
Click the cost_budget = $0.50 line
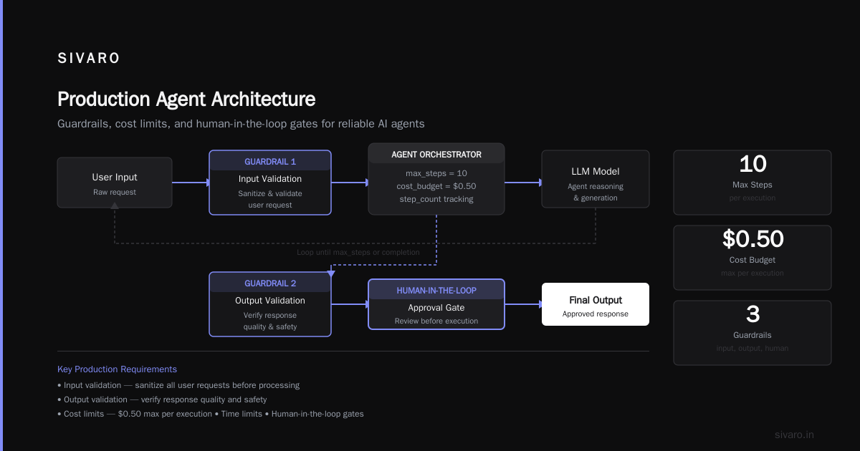point(436,186)
